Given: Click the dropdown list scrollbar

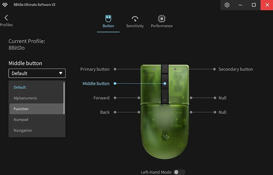Looking at the screenshot, I should tap(64, 98).
